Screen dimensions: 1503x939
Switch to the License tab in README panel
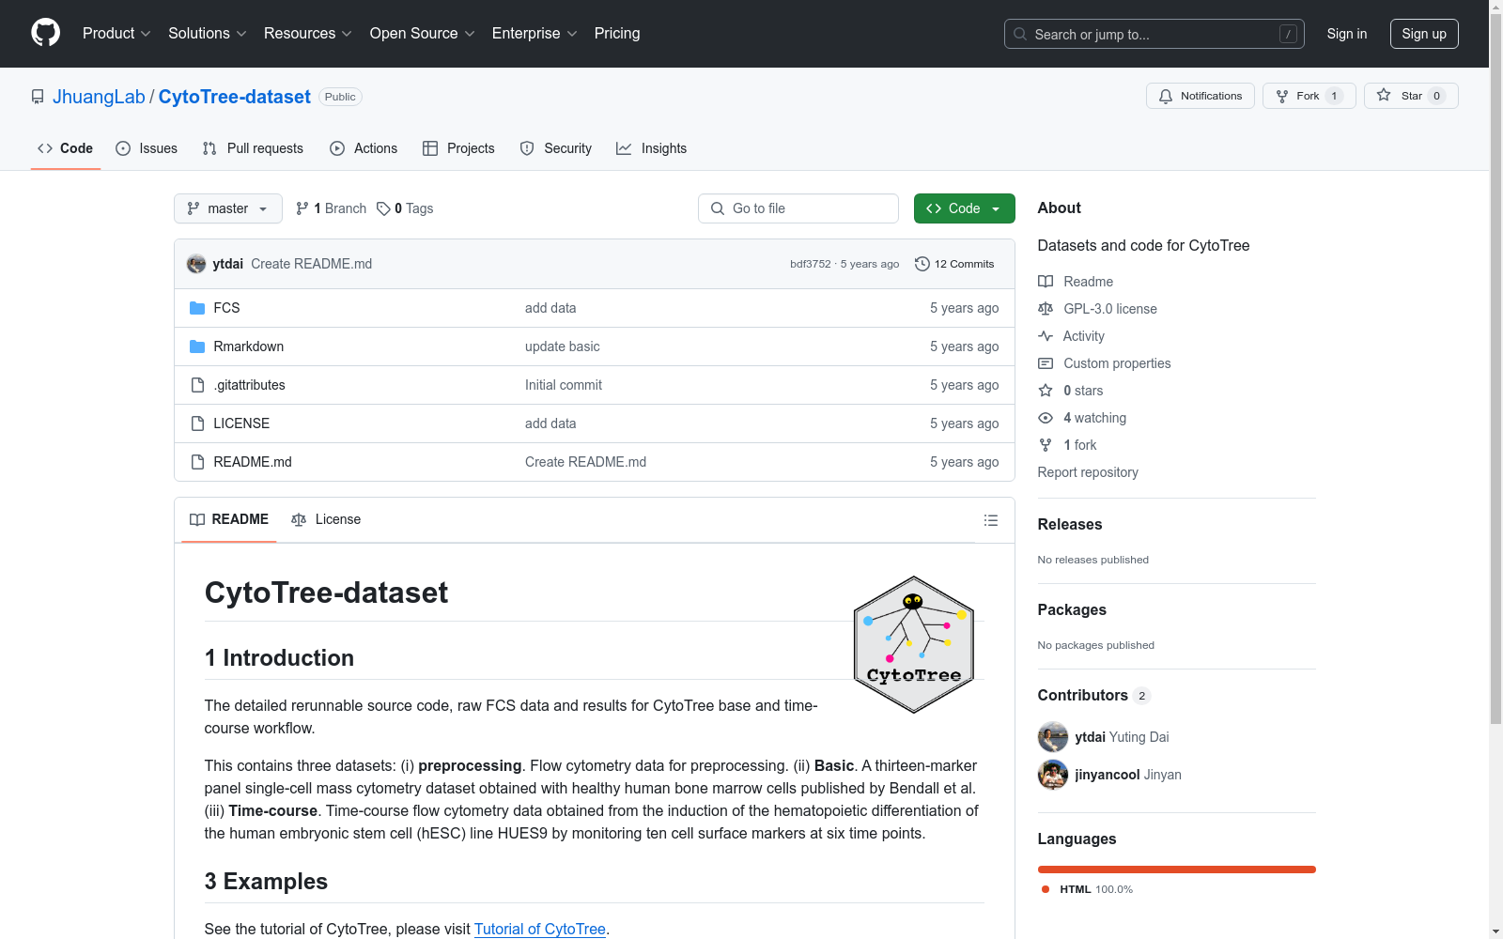[x=326, y=519]
